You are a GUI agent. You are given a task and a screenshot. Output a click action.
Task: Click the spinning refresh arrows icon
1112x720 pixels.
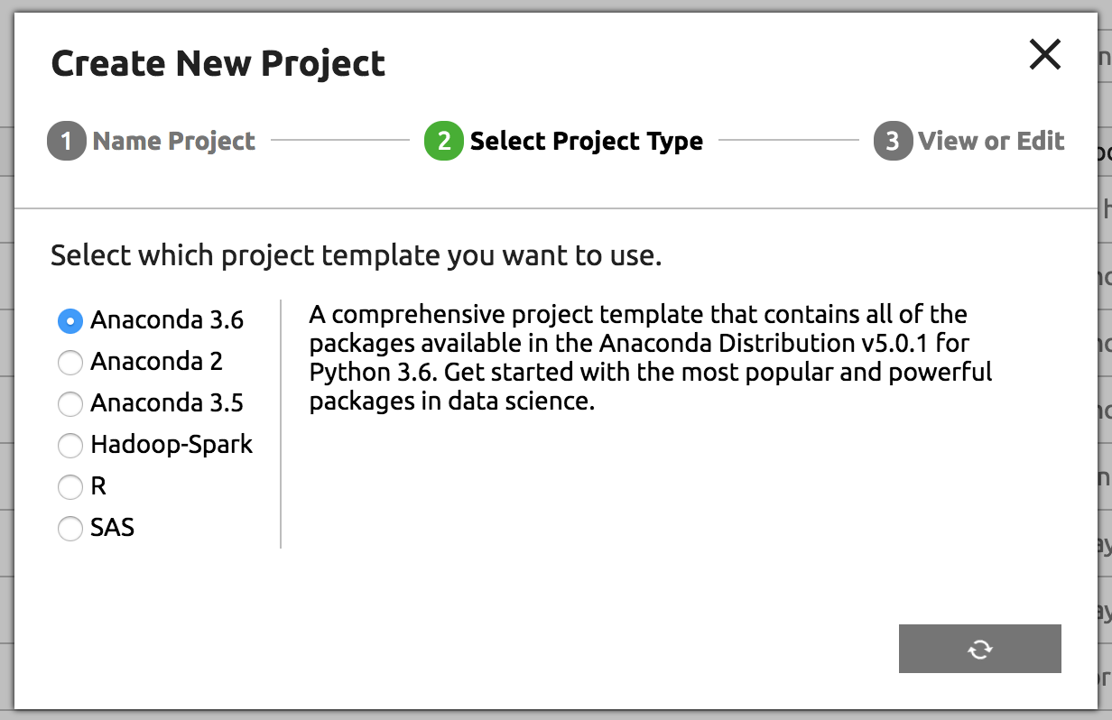(979, 649)
